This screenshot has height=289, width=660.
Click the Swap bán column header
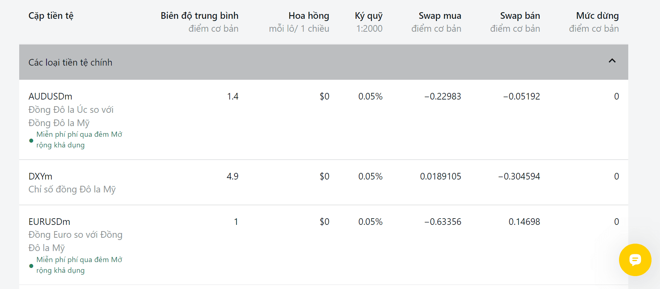pos(520,16)
